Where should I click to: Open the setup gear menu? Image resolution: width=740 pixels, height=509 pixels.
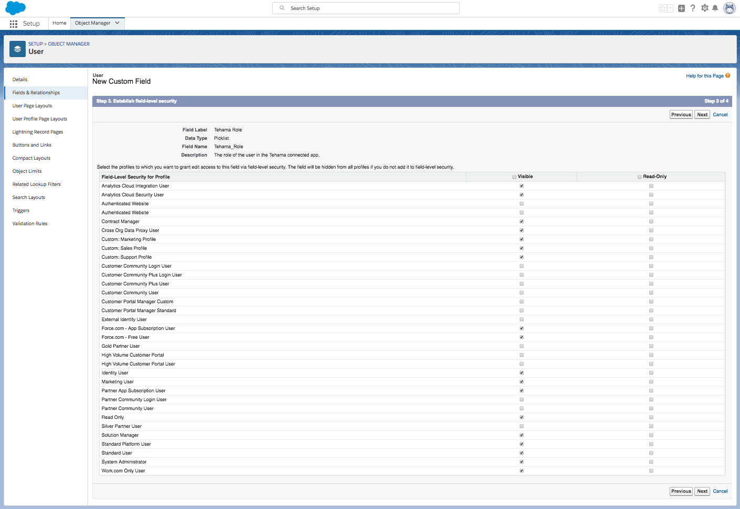(x=704, y=8)
